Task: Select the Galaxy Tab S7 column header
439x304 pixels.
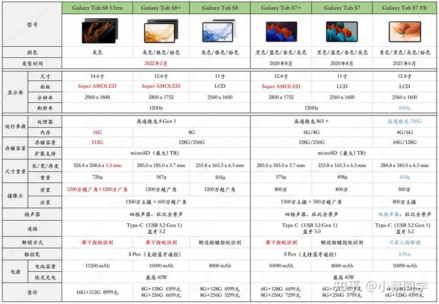Action: pyautogui.click(x=342, y=8)
